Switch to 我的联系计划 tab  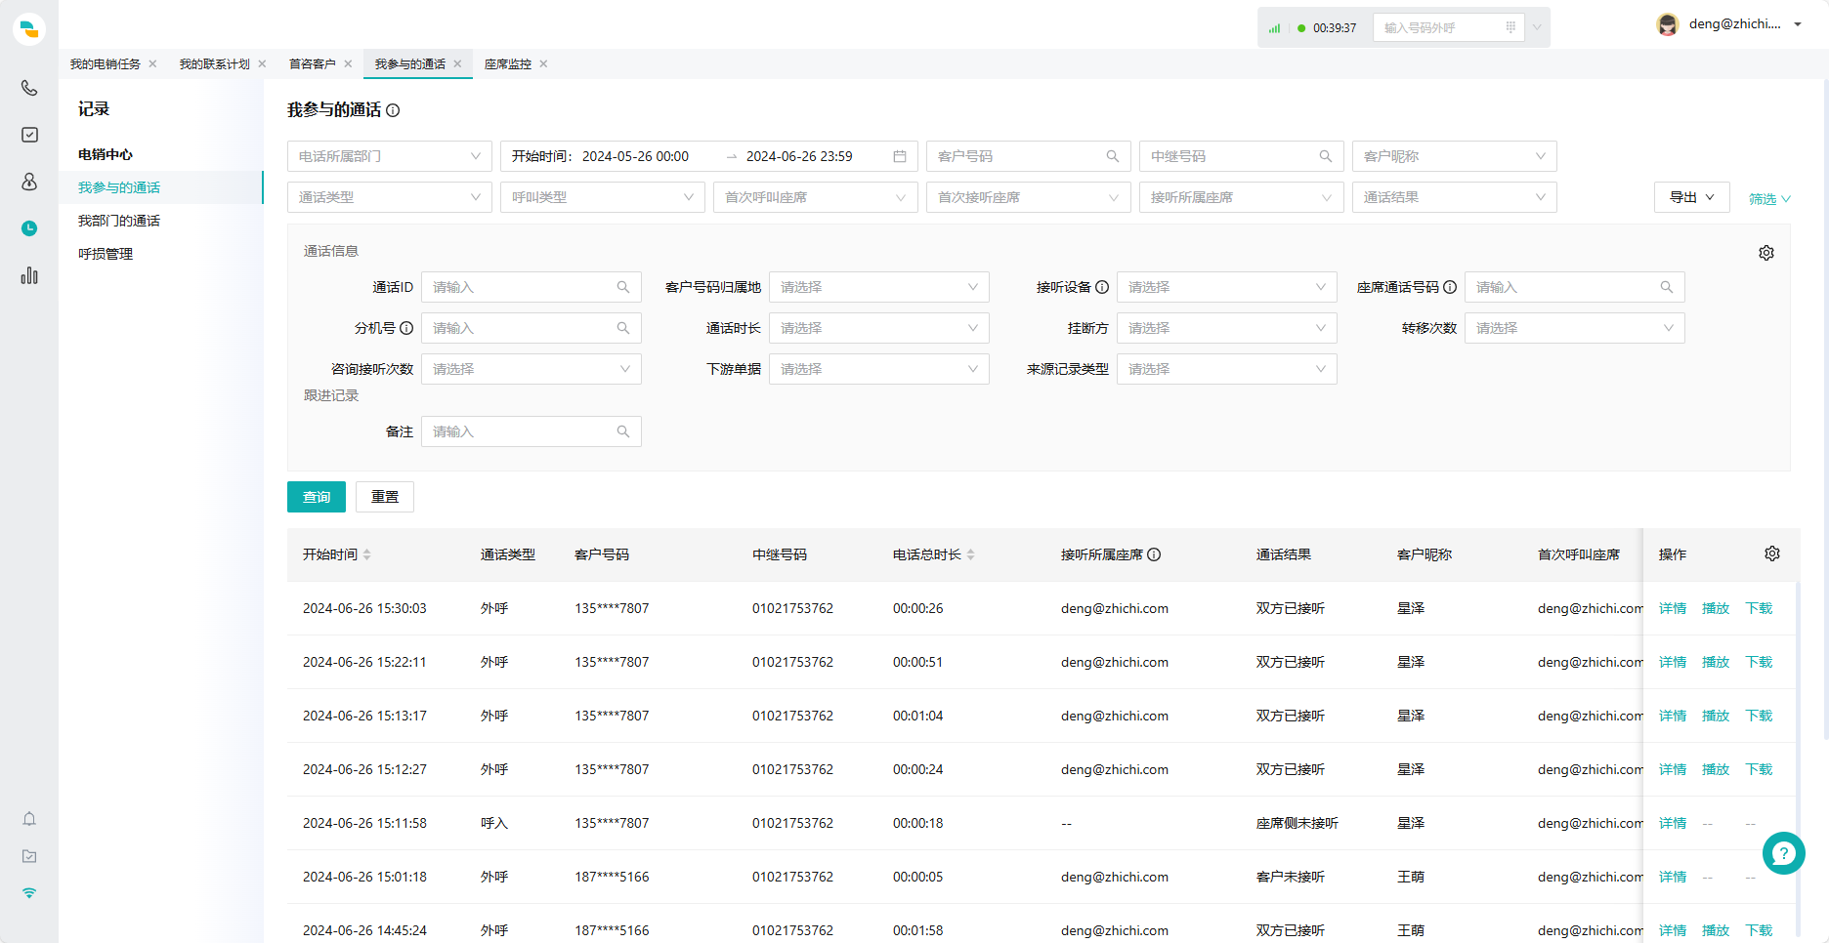(215, 63)
